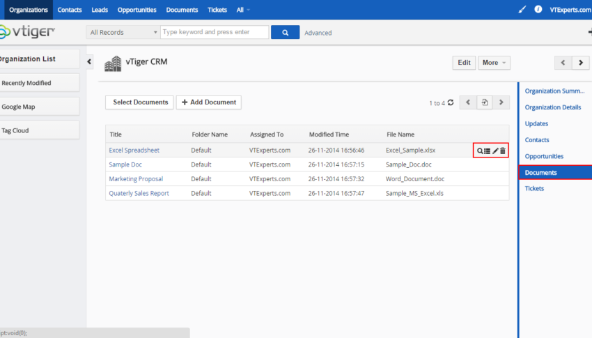
Task: Collapse the left sidebar with the arrow
Action: coord(89,61)
